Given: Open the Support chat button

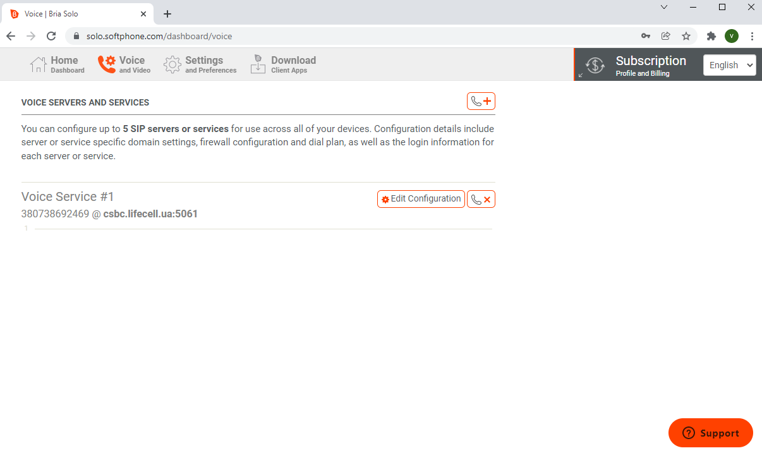Looking at the screenshot, I should [x=711, y=433].
